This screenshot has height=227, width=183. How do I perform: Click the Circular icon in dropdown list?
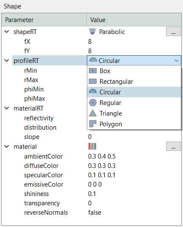coord(93,92)
